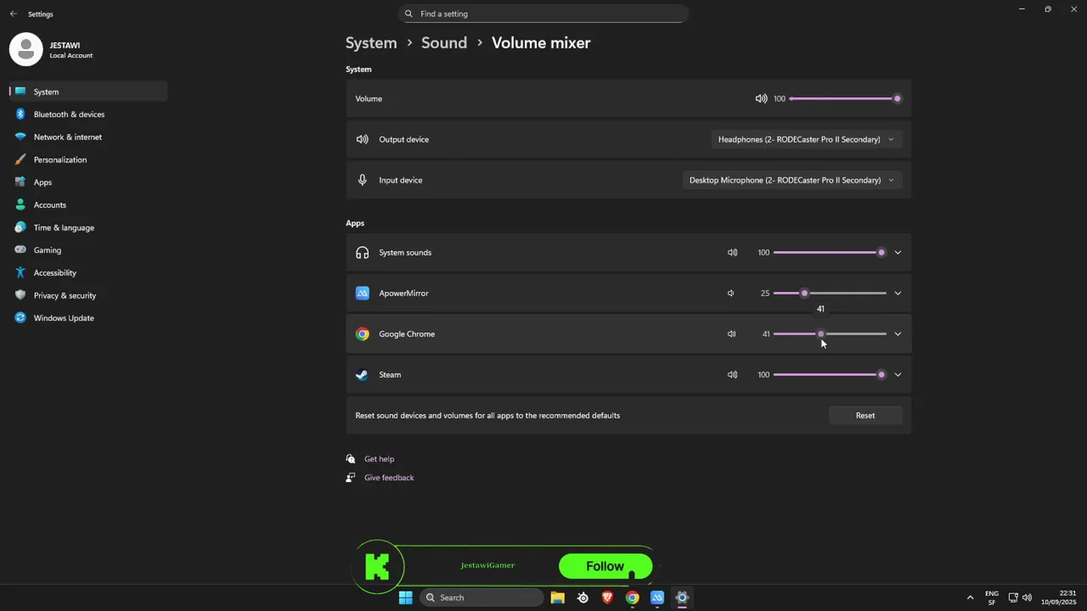Expand Google Chrome options
The height and width of the screenshot is (611, 1087).
coord(898,334)
